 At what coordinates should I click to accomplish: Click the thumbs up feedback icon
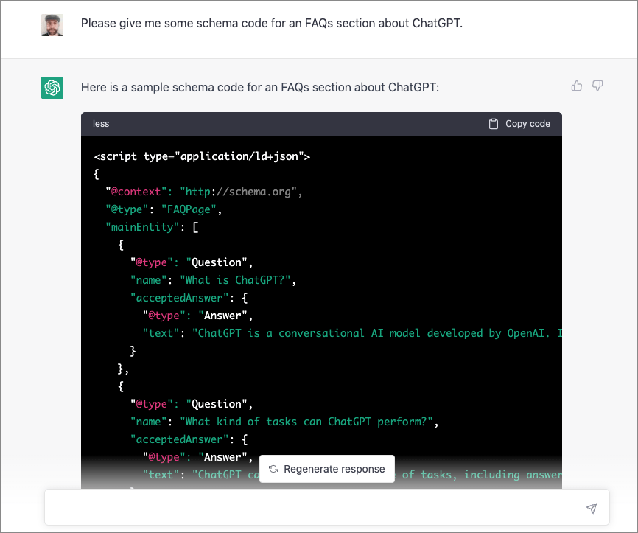pyautogui.click(x=577, y=86)
